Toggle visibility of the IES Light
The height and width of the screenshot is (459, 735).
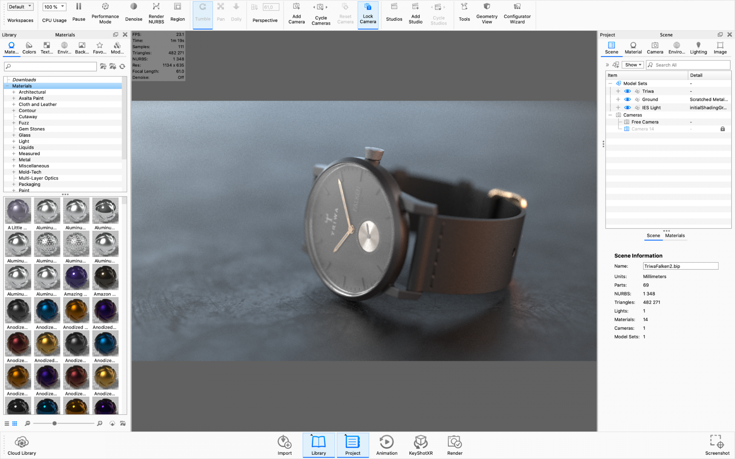coord(627,108)
